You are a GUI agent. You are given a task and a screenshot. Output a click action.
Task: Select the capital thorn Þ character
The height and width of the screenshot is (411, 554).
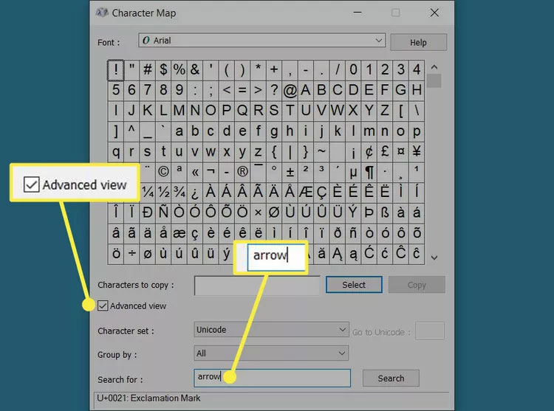point(369,213)
